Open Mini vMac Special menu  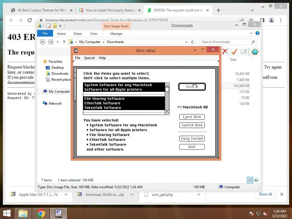(89, 58)
